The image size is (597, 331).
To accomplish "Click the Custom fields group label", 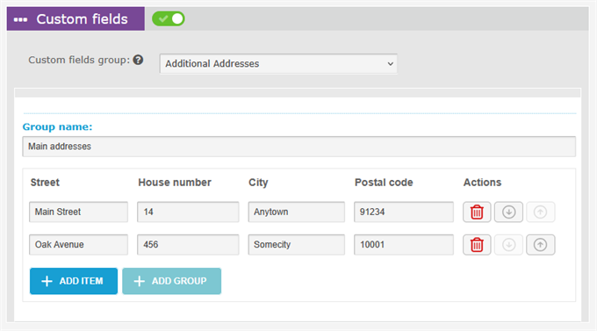I will point(79,61).
